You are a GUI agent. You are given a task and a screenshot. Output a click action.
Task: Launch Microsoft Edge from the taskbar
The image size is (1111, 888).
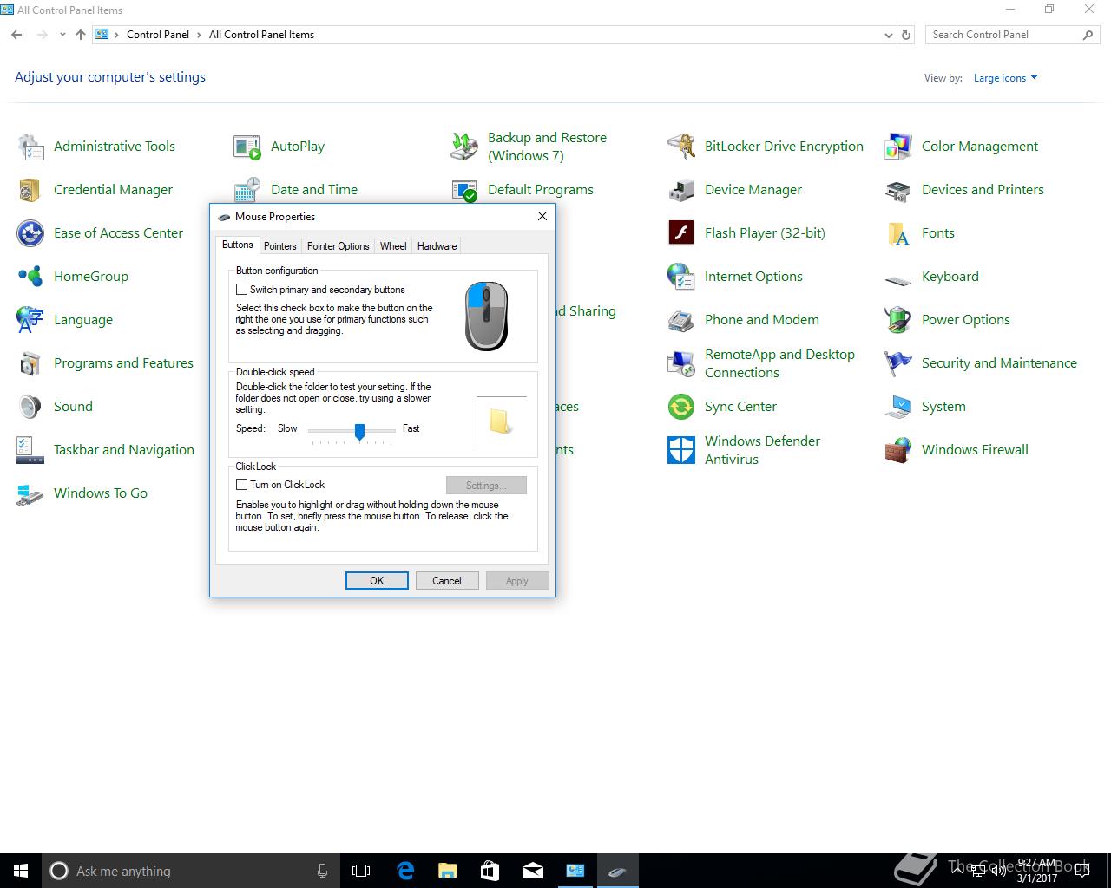pos(404,871)
